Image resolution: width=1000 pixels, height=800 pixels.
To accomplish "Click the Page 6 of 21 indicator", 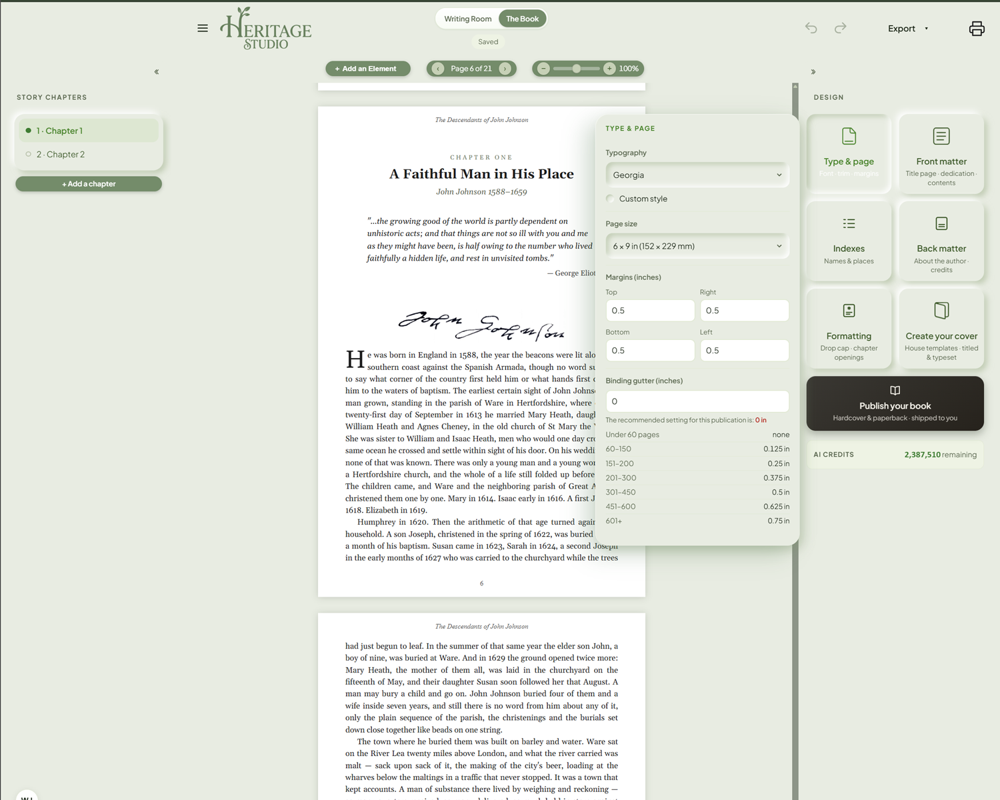I will coord(471,69).
